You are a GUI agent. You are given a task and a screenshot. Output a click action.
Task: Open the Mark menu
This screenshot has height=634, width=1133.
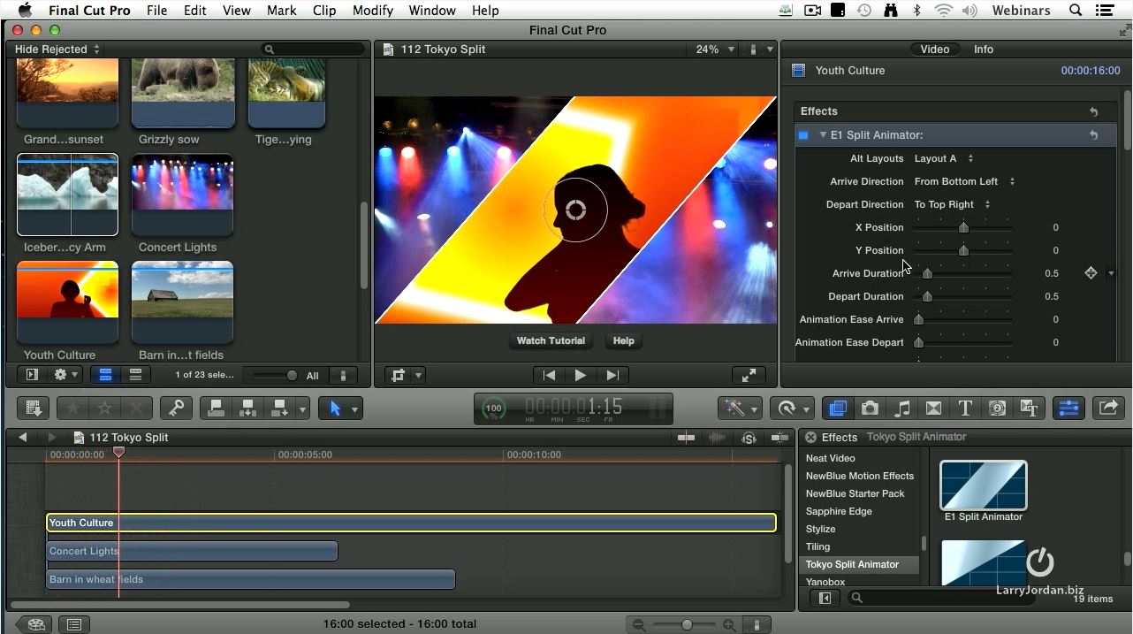(x=282, y=11)
